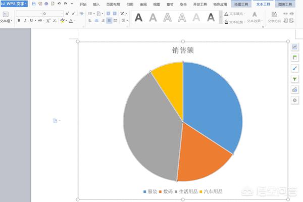Image resolution: width=303 pixels, height=202 pixels.
Task: Open change chart type button beside chart
Action: tap(295, 89)
